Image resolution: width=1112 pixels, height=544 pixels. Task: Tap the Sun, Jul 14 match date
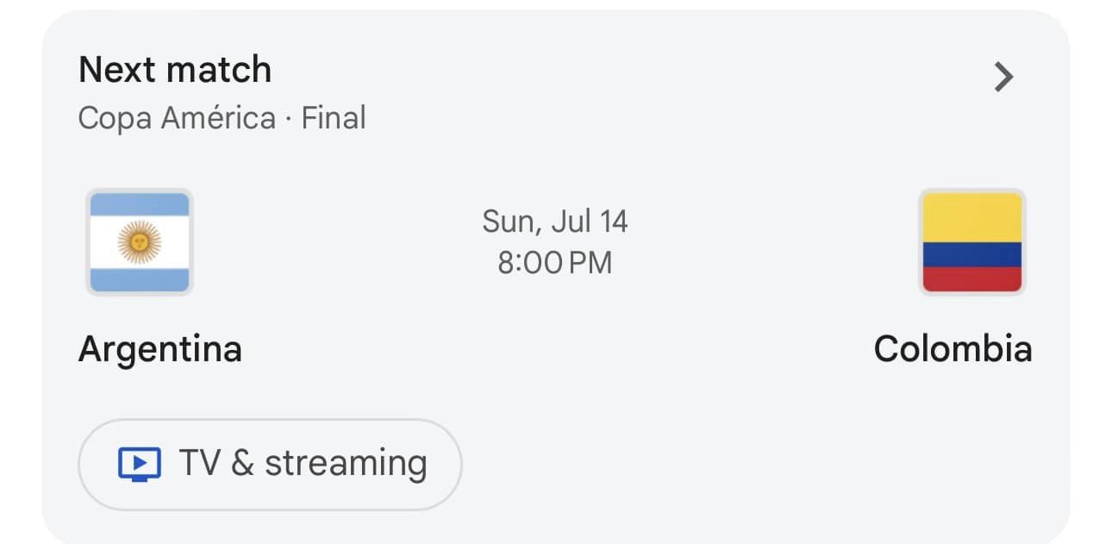[x=555, y=222]
